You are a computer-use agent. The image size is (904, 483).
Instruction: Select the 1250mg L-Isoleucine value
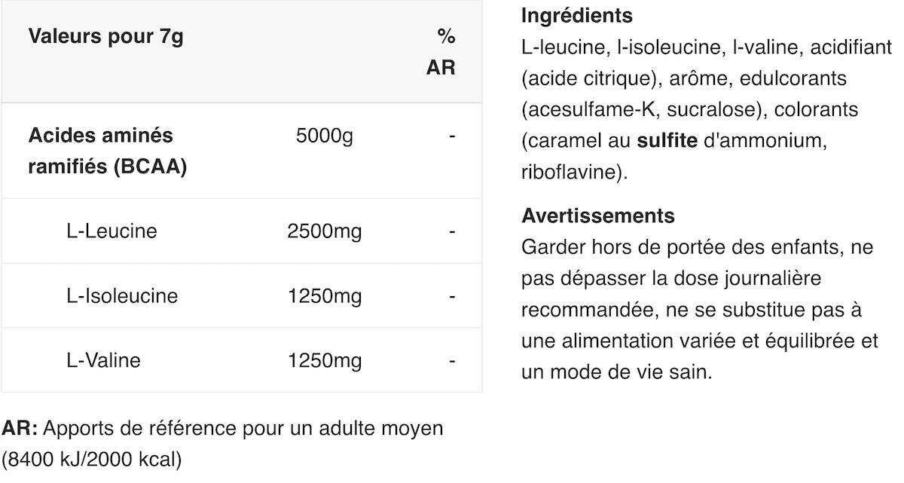pos(325,295)
